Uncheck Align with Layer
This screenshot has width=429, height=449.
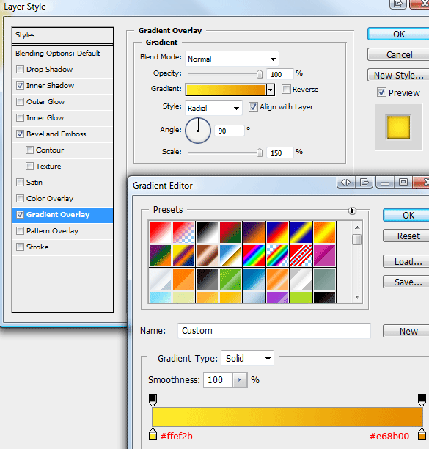click(x=253, y=107)
